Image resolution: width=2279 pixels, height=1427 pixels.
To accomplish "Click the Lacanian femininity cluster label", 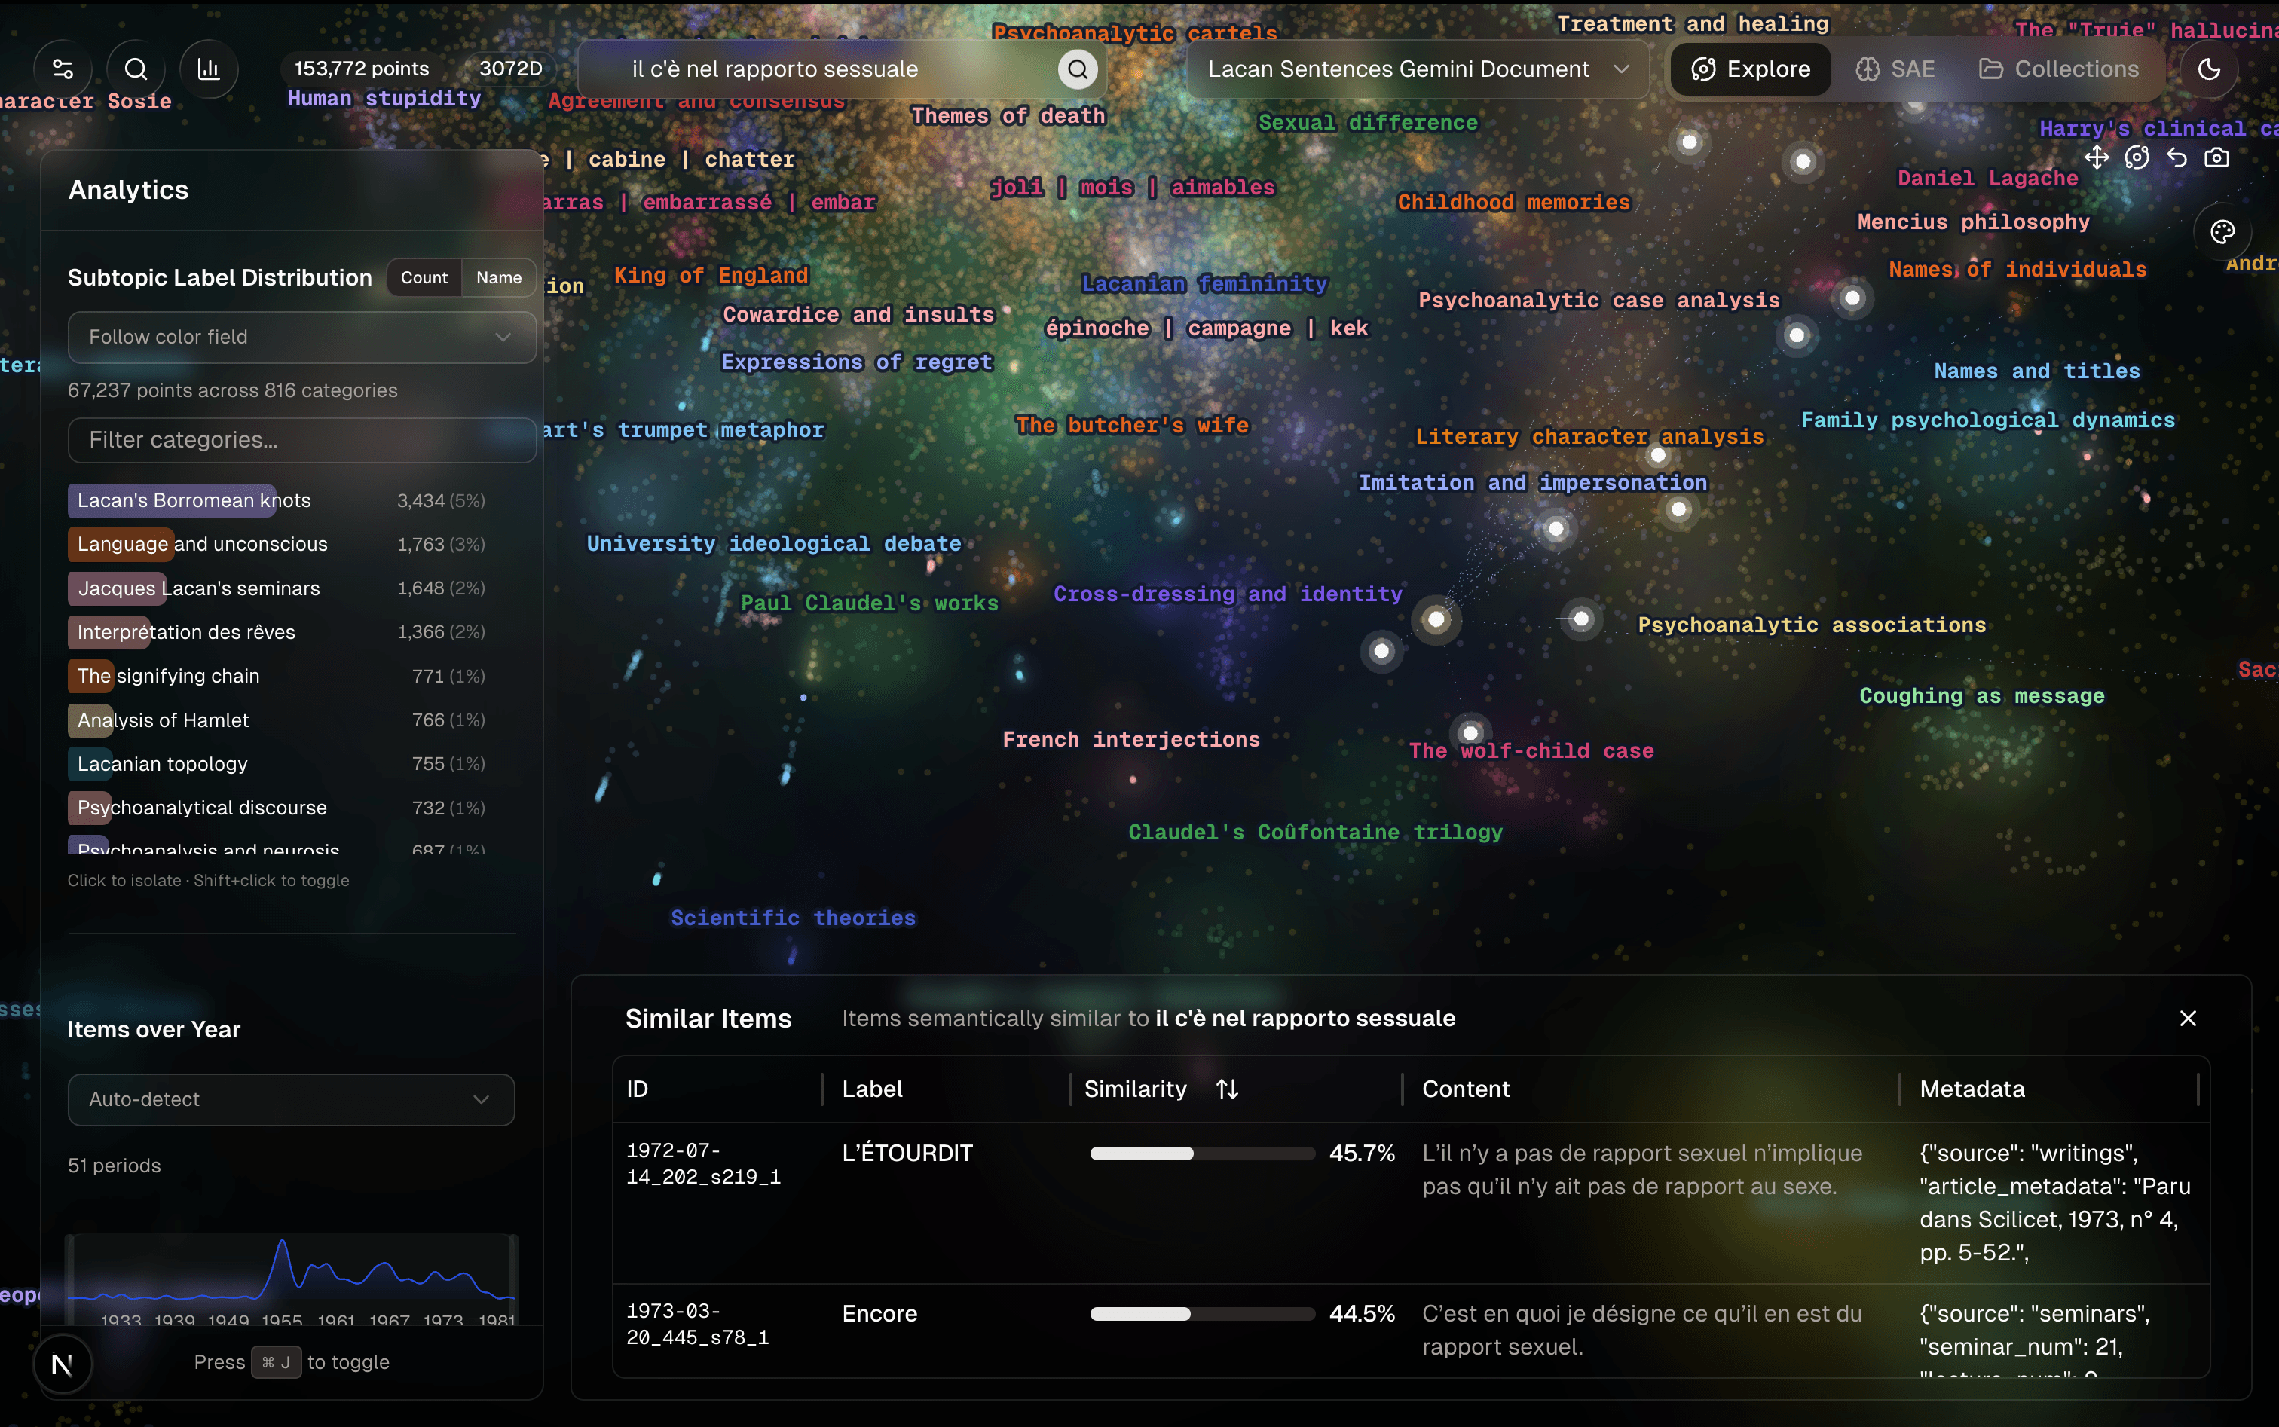I will click(1204, 283).
